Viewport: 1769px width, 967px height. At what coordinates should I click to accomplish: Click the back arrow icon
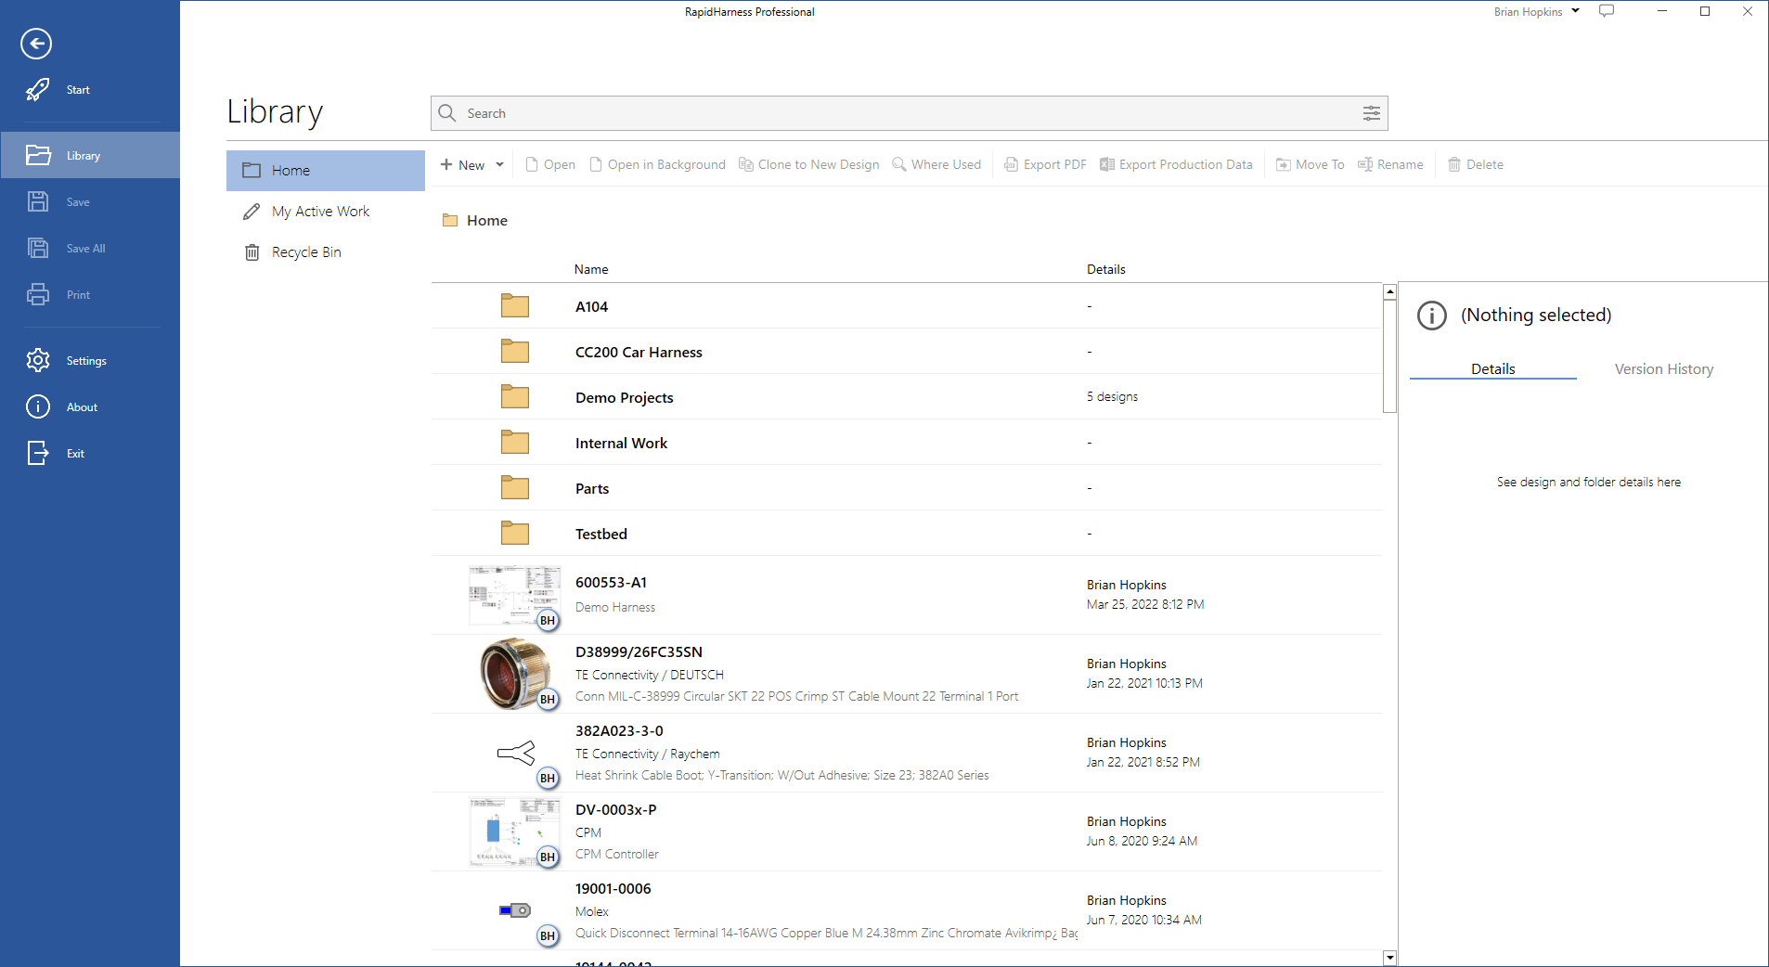click(x=36, y=44)
